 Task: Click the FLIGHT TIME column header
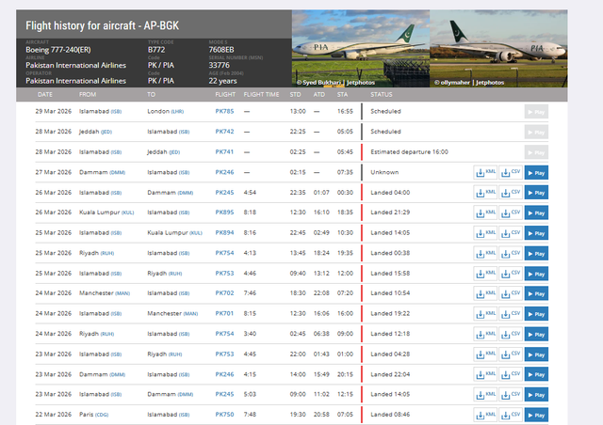click(262, 94)
